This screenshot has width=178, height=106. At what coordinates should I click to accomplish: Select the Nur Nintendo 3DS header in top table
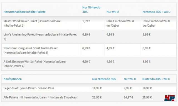point(91,10)
